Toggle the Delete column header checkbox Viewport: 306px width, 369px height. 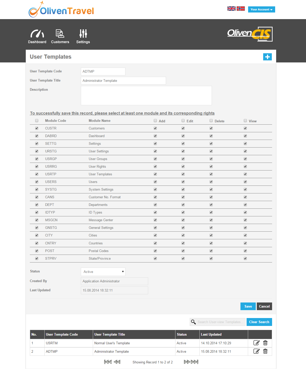(211, 121)
